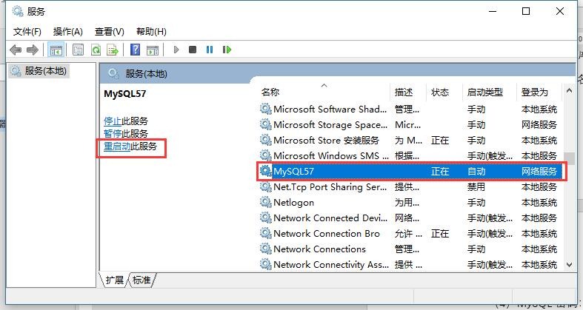Select 服务(本地) in the left tree
Viewport: 583px width, 310px height.
tap(45, 71)
